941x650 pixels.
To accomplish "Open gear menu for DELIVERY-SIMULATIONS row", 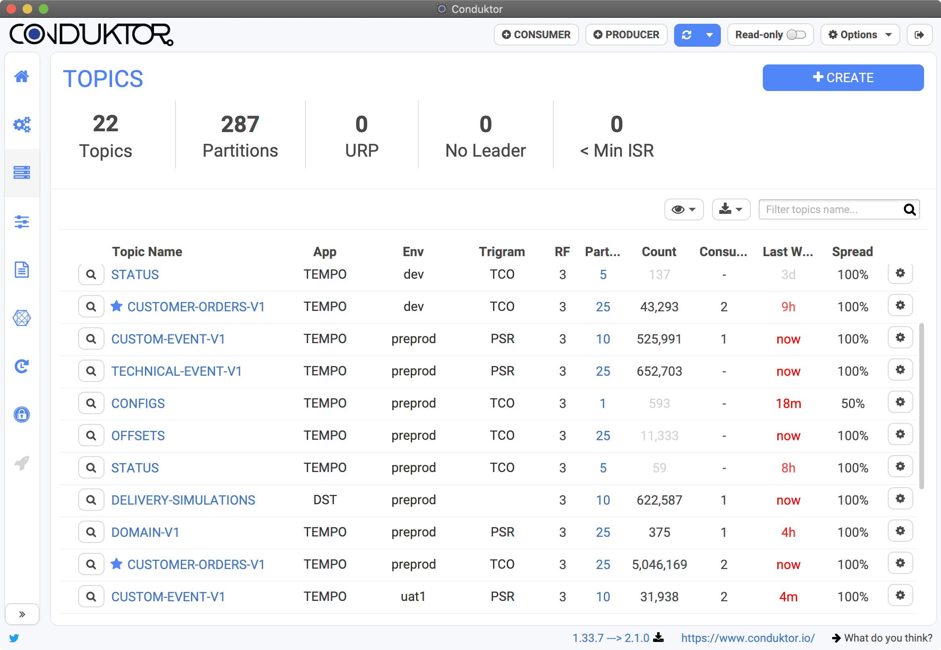I will 900,499.
